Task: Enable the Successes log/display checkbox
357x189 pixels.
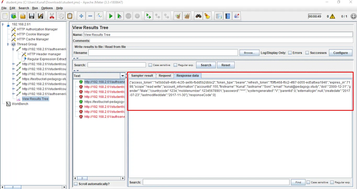Action: click(307, 53)
